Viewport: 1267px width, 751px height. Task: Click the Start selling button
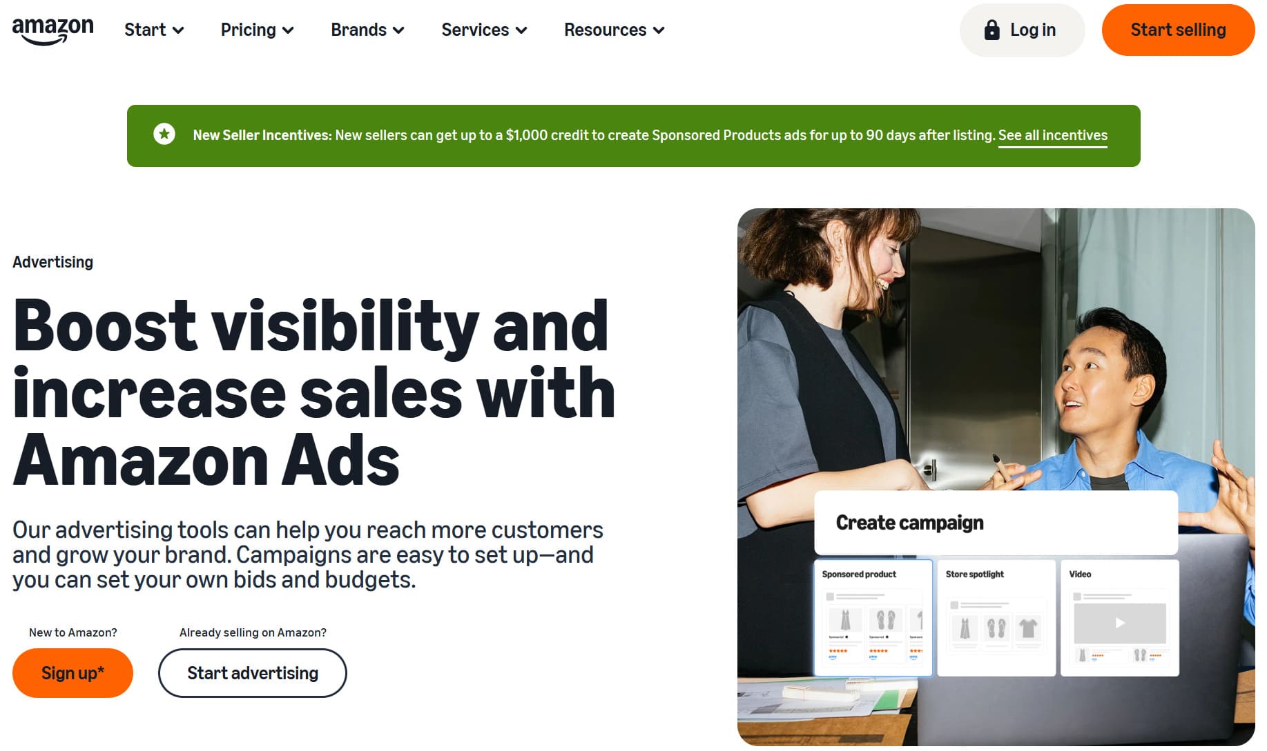(x=1178, y=30)
